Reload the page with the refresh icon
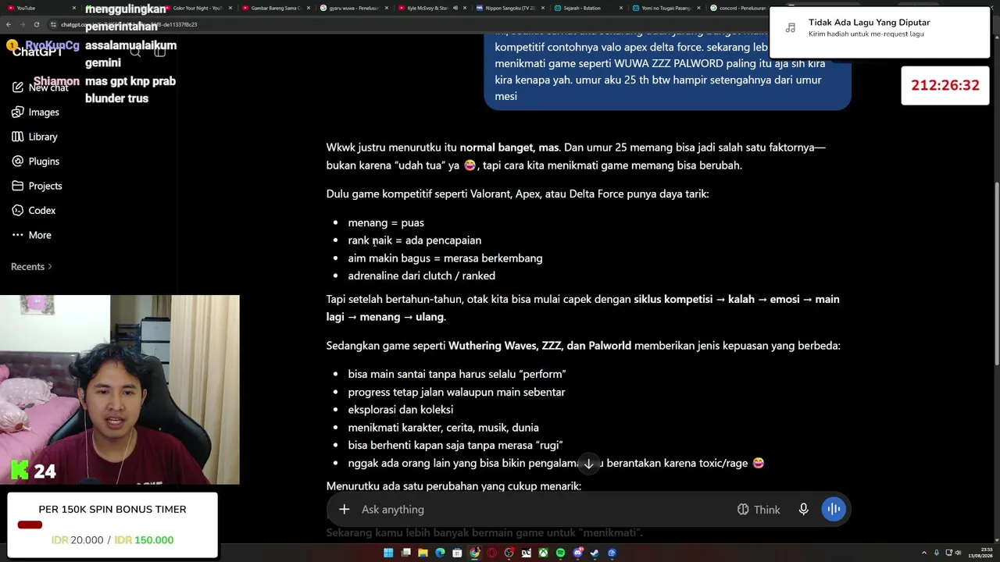This screenshot has width=1000, height=562. click(37, 25)
